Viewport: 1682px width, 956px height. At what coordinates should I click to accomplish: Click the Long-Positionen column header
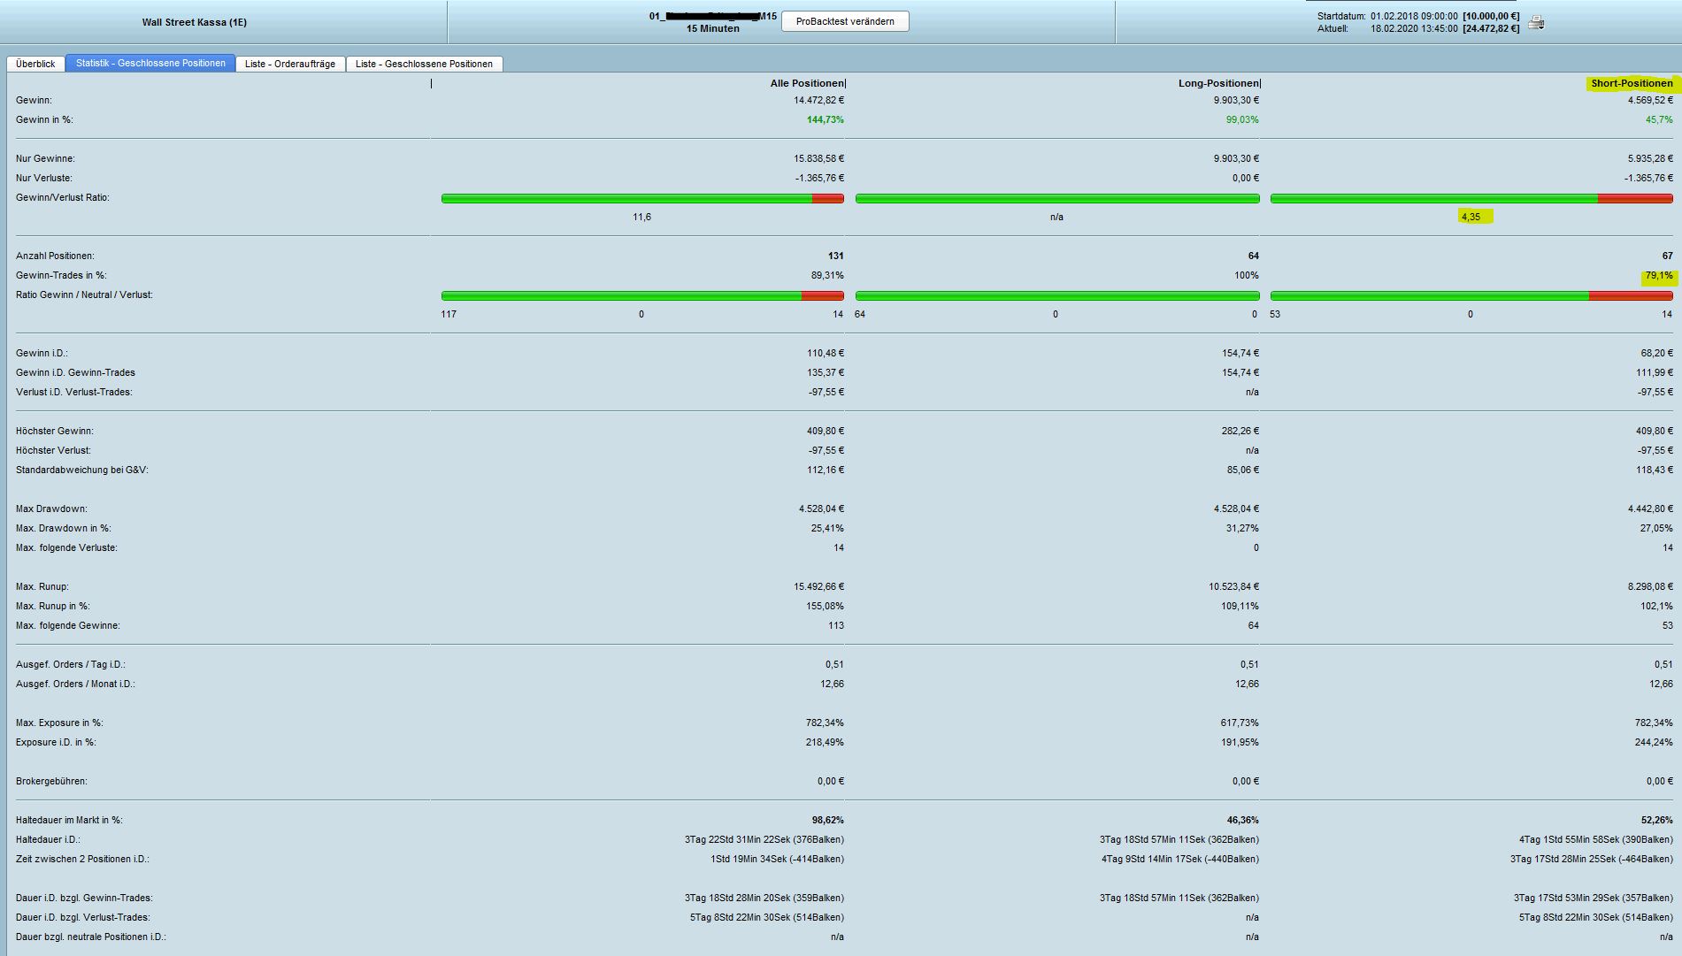1218,83
